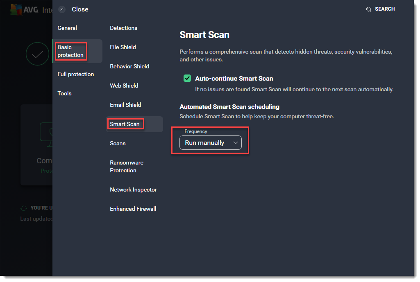Open Web Shield settings
The image size is (420, 282).
(124, 86)
